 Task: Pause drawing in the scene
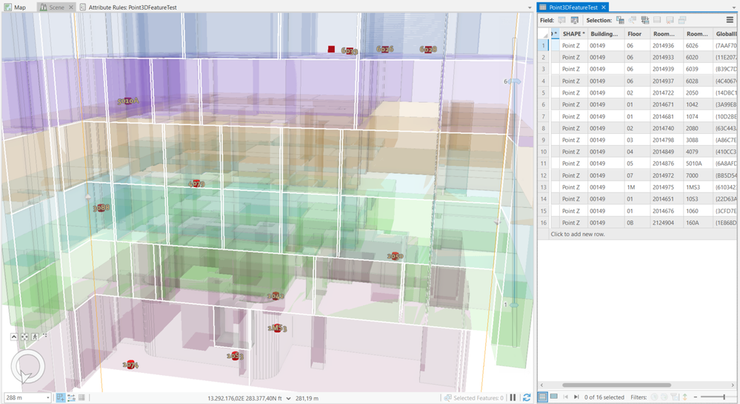513,397
